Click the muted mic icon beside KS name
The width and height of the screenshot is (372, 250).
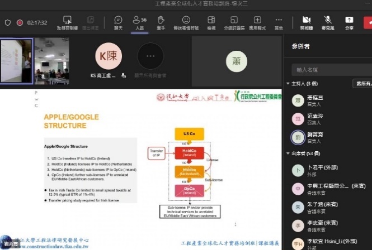point(124,75)
